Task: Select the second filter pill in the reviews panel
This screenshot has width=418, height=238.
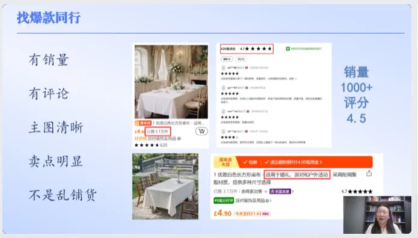Action: (x=241, y=59)
